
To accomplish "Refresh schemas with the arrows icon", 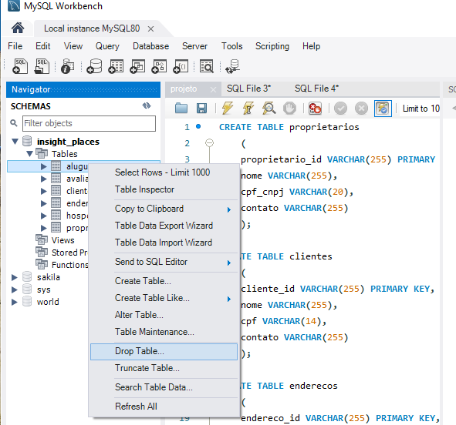I will pyautogui.click(x=147, y=106).
